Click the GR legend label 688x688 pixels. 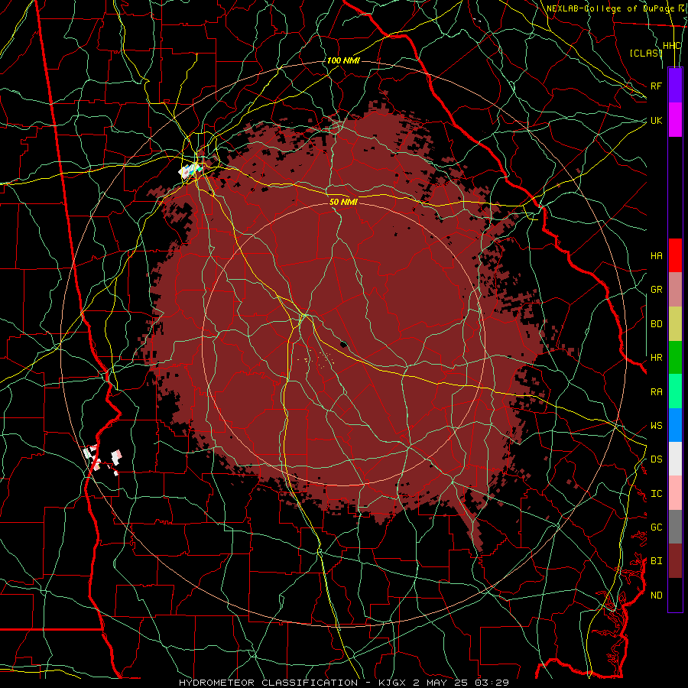(657, 290)
